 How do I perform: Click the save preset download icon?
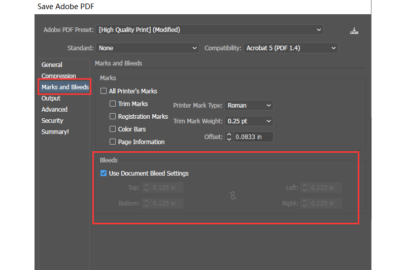pyautogui.click(x=354, y=31)
